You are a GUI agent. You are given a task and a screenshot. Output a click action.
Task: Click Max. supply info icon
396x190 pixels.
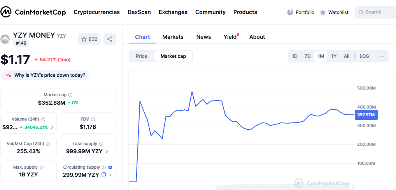click(x=42, y=168)
